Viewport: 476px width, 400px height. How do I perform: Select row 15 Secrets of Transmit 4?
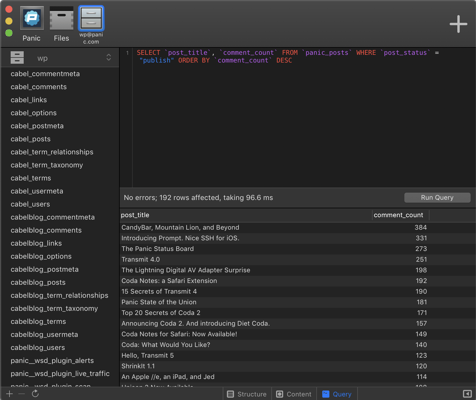[x=298, y=292]
